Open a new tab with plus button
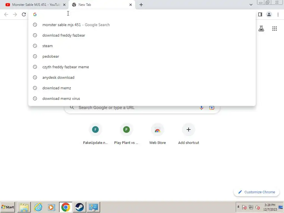 click(141, 5)
